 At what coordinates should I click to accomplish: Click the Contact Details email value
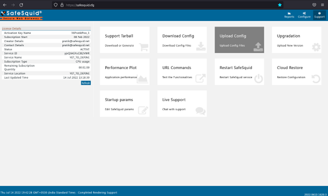(76, 45)
